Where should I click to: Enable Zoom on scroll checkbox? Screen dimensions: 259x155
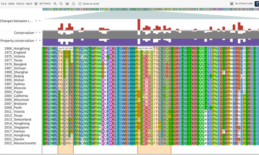tap(80, 4)
